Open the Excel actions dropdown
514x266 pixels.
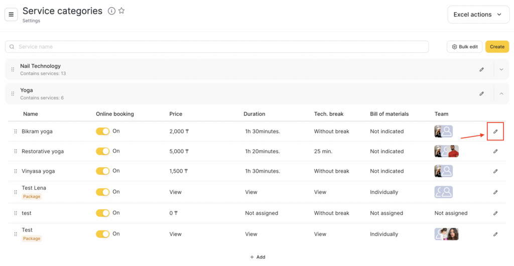[x=478, y=15]
